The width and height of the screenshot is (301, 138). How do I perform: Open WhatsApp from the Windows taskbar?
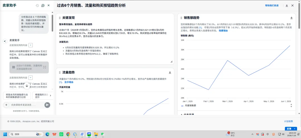click(x=61, y=134)
